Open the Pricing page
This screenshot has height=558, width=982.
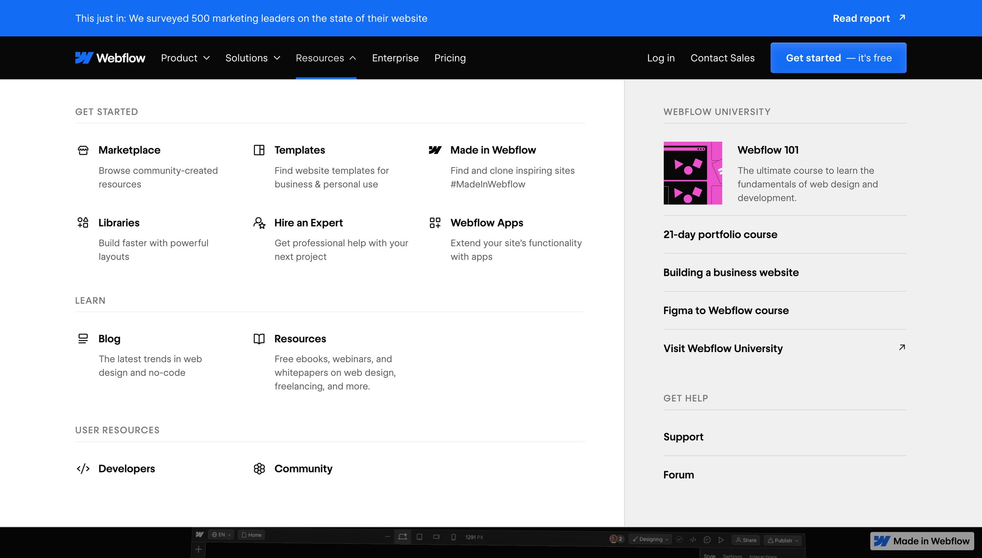click(x=450, y=58)
